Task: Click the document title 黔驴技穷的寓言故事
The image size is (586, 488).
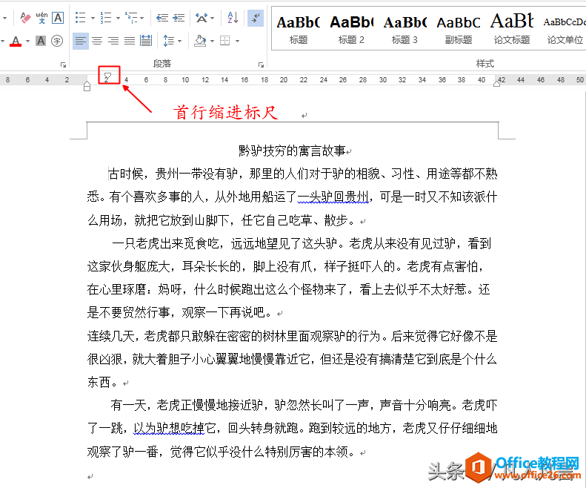Action: [x=292, y=151]
